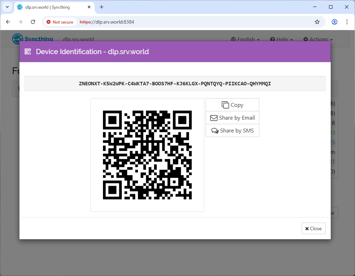Open the tab search dropdown arrow
Viewport: 355px width, 276px height.
pos(7,7)
